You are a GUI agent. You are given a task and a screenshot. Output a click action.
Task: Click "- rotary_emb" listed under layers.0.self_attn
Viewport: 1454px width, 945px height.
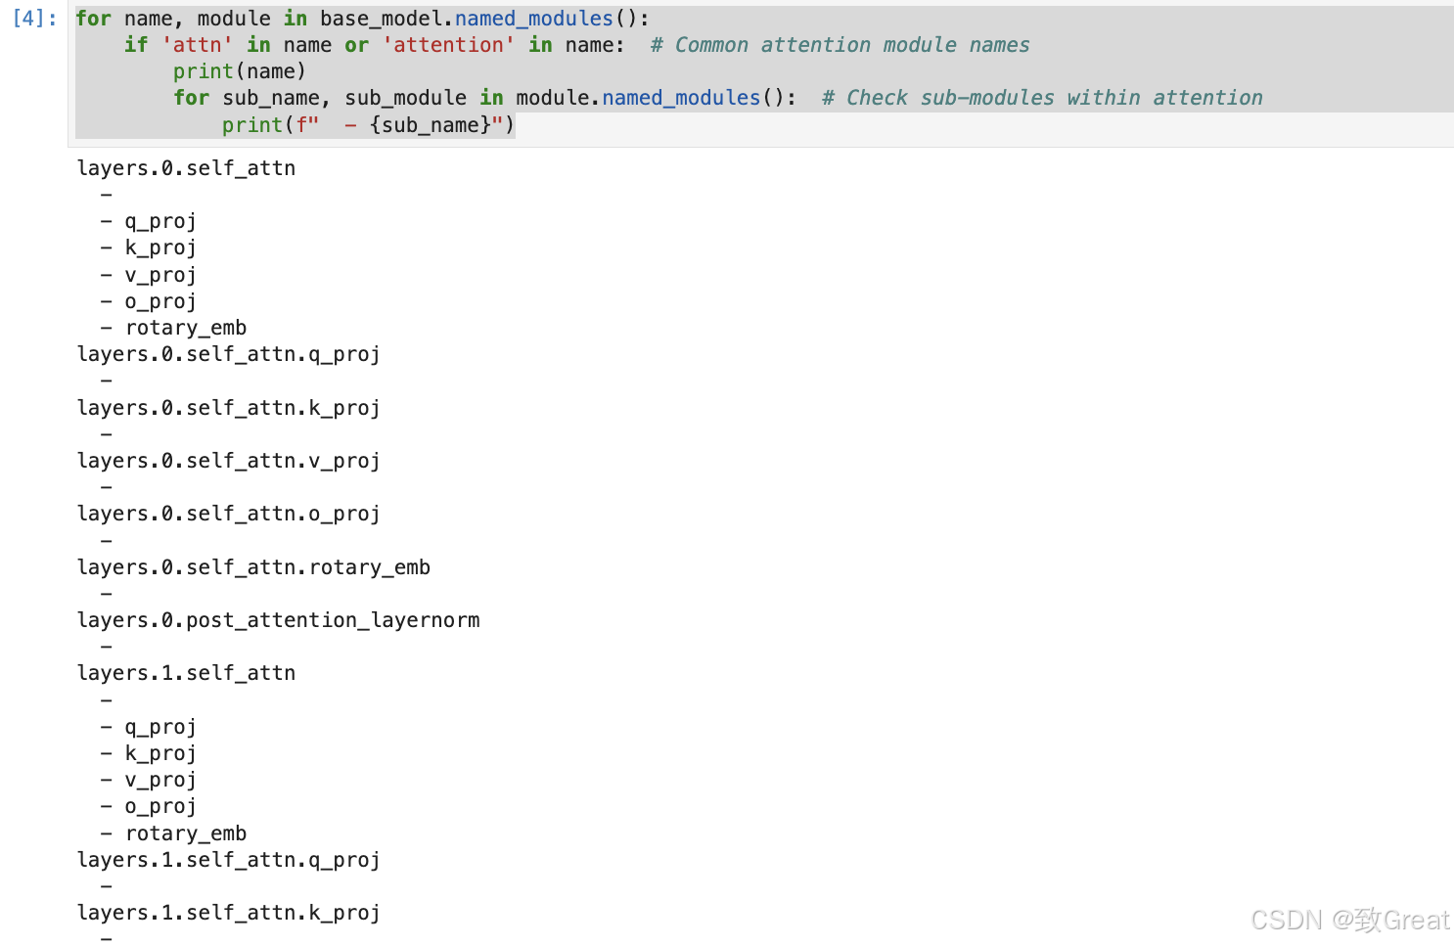(173, 328)
